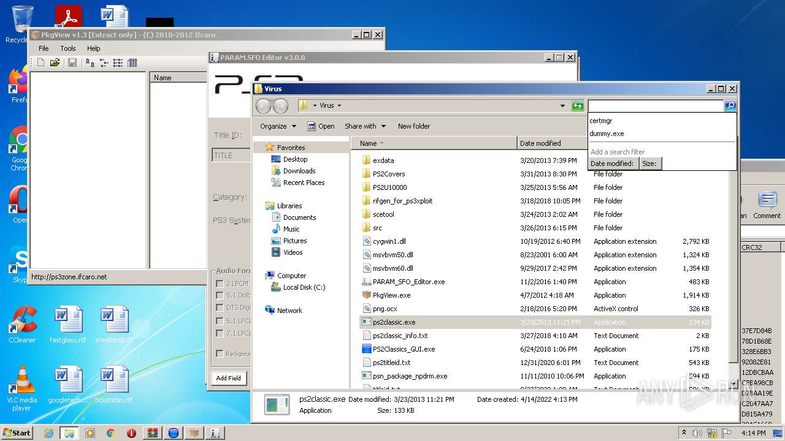Select PkgView.exe file in list
785x441 pixels.
(391, 295)
